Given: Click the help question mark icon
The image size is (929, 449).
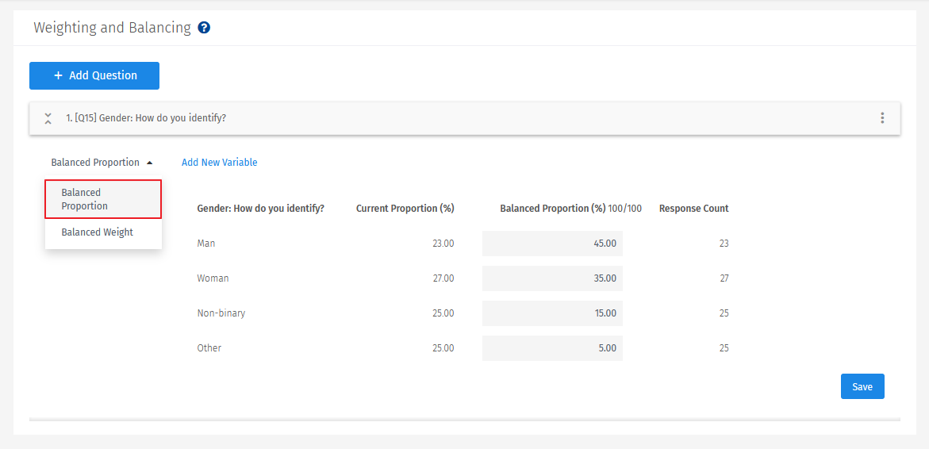Looking at the screenshot, I should (204, 28).
